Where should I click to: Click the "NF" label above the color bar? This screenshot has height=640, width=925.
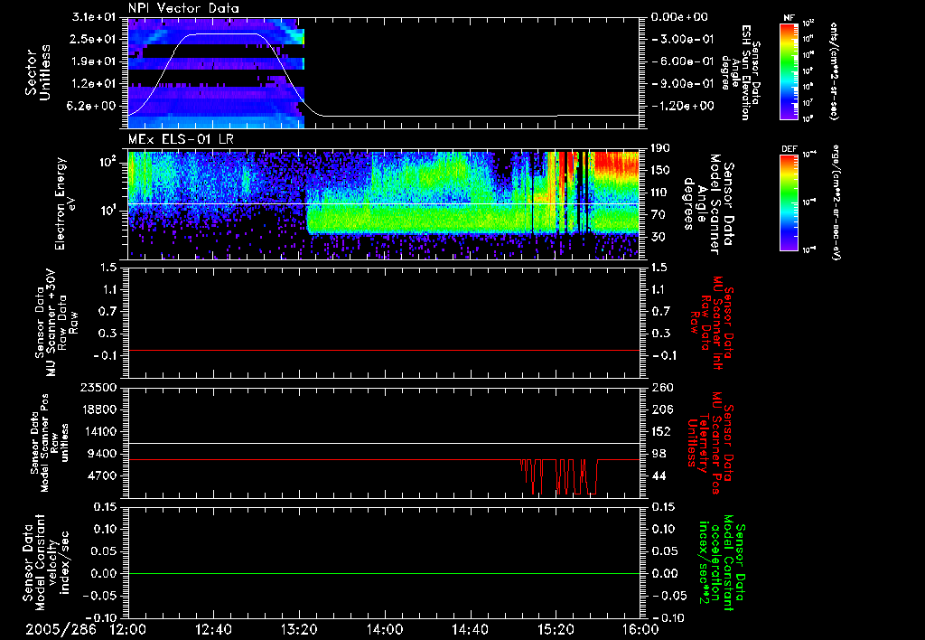point(790,18)
